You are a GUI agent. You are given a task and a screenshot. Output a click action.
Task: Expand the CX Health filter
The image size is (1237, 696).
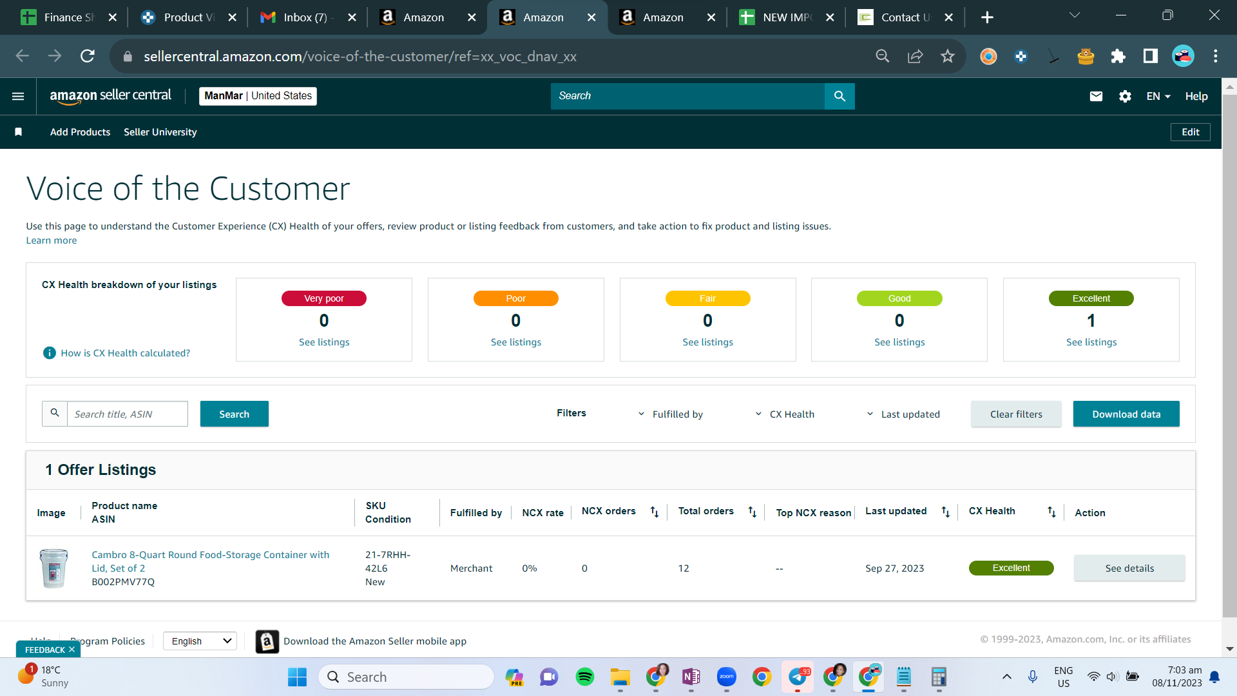coord(785,414)
